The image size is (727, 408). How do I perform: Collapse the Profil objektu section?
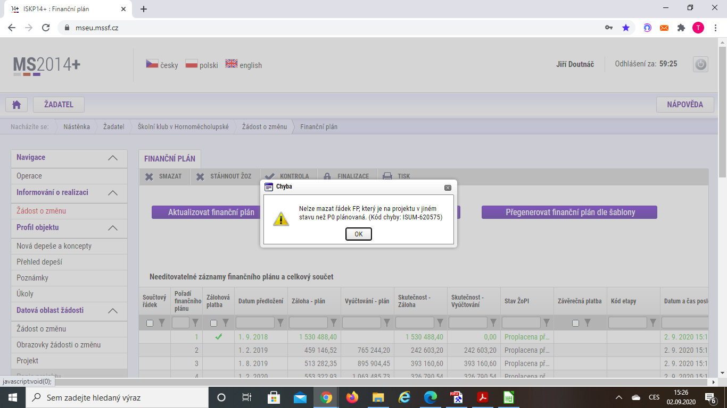[x=113, y=228]
